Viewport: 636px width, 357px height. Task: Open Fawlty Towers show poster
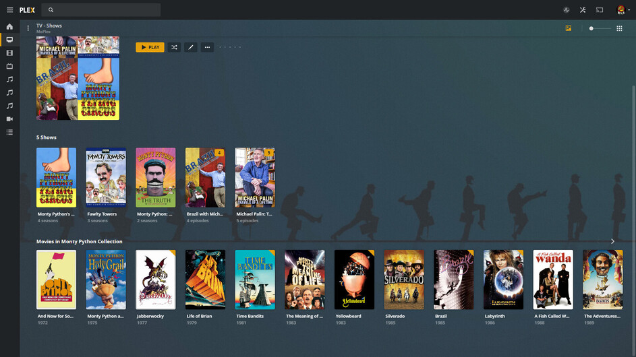click(x=106, y=177)
